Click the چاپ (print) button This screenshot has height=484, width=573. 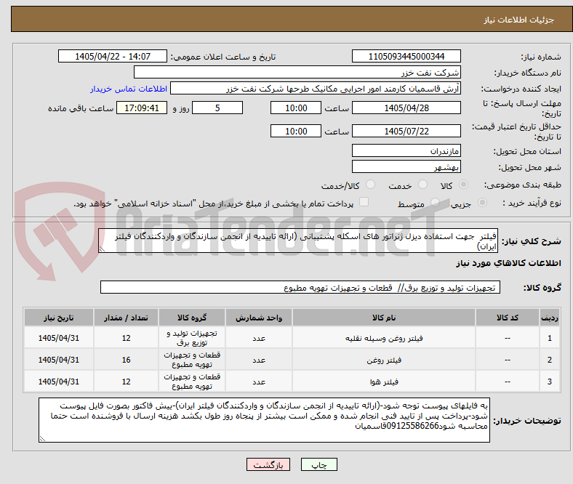click(318, 464)
